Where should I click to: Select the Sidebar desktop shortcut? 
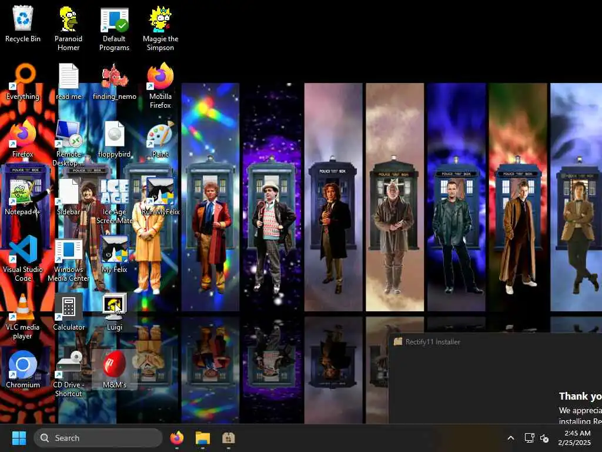tap(68, 198)
